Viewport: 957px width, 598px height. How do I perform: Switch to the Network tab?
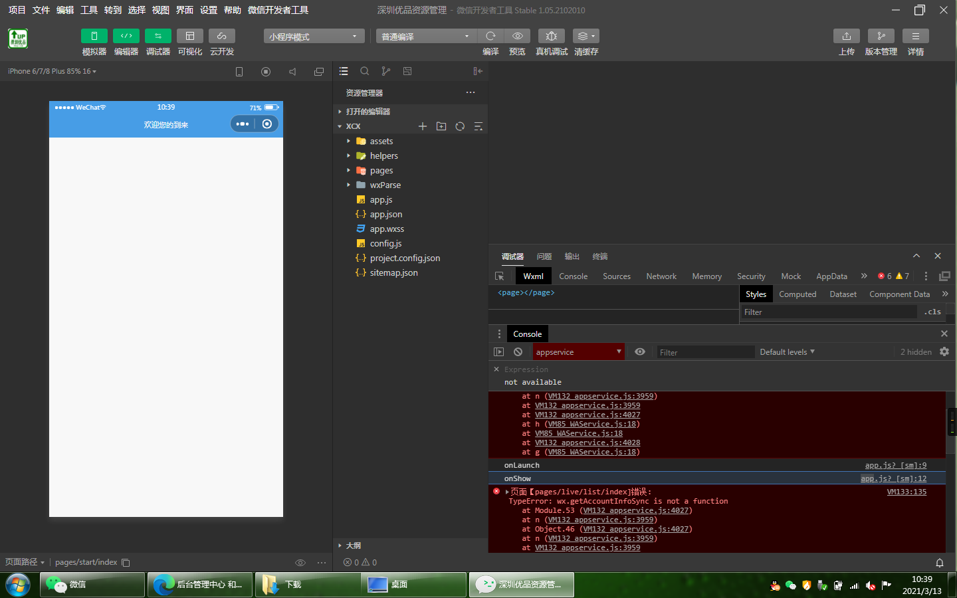tap(661, 276)
